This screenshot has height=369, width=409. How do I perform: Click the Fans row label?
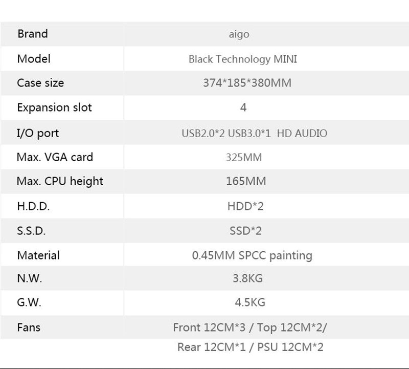[29, 327]
